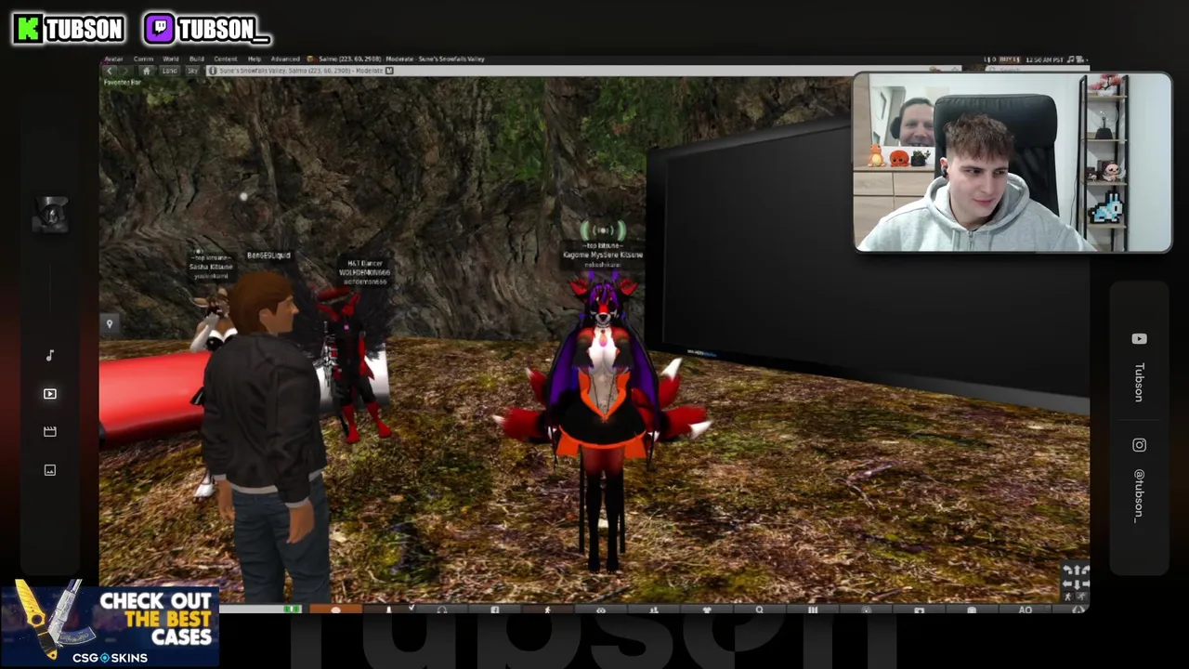The height and width of the screenshot is (669, 1189).
Task: Click the video play icon in left sidebar
Action: click(50, 394)
